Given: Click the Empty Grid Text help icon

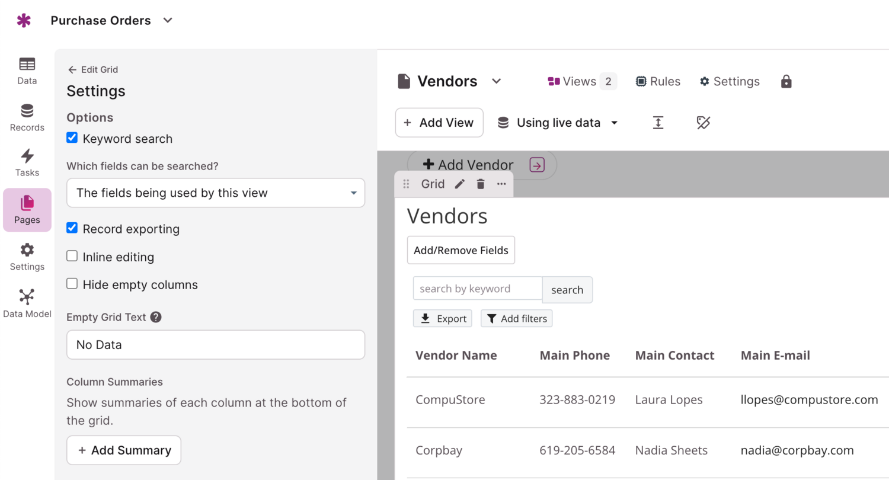Looking at the screenshot, I should 156,317.
